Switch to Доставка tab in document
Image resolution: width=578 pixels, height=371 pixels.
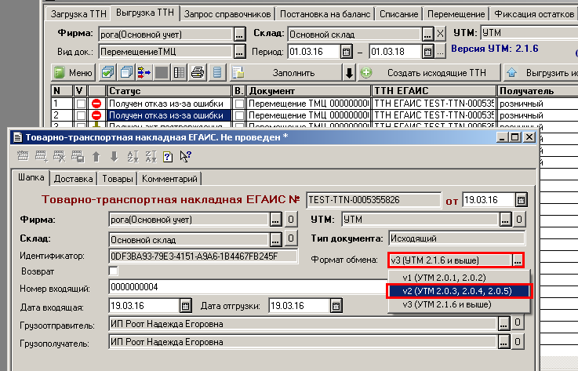click(x=73, y=179)
